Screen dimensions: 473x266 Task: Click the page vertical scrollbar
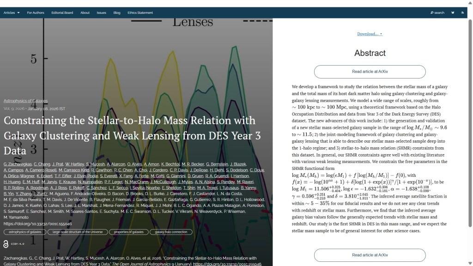point(470,139)
